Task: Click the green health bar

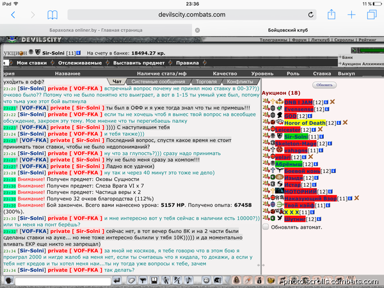Action: pyautogui.click(x=371, y=50)
